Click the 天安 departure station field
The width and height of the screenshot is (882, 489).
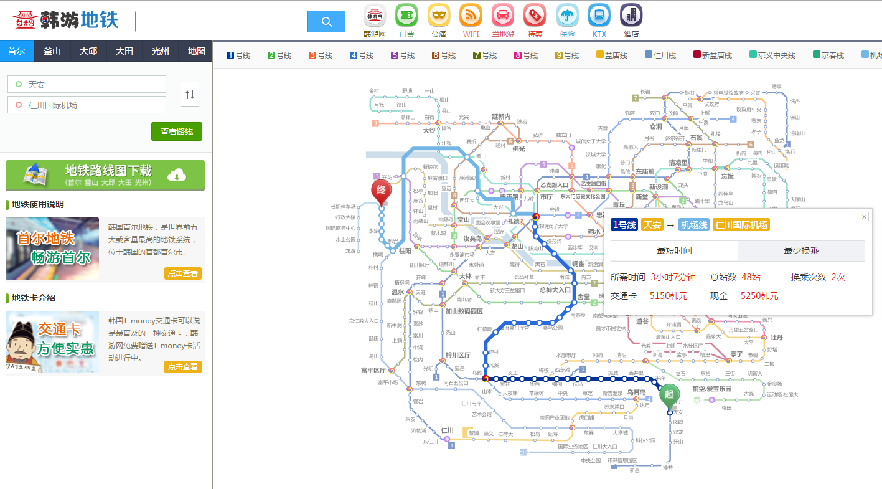87,84
